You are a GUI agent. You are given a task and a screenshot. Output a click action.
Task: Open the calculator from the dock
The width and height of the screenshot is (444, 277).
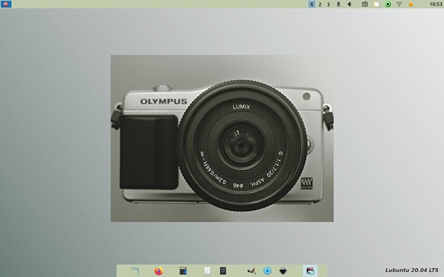(x=183, y=271)
